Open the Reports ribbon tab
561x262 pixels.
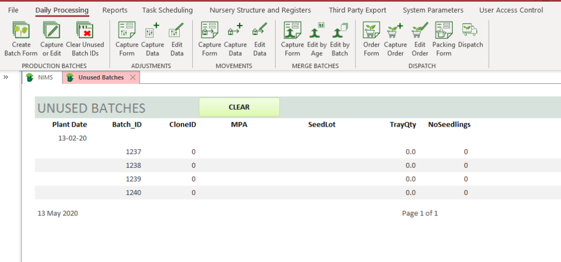[x=115, y=10]
